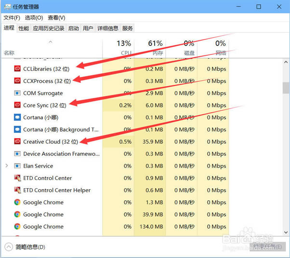Click the Elan Service icon

(x=17, y=166)
